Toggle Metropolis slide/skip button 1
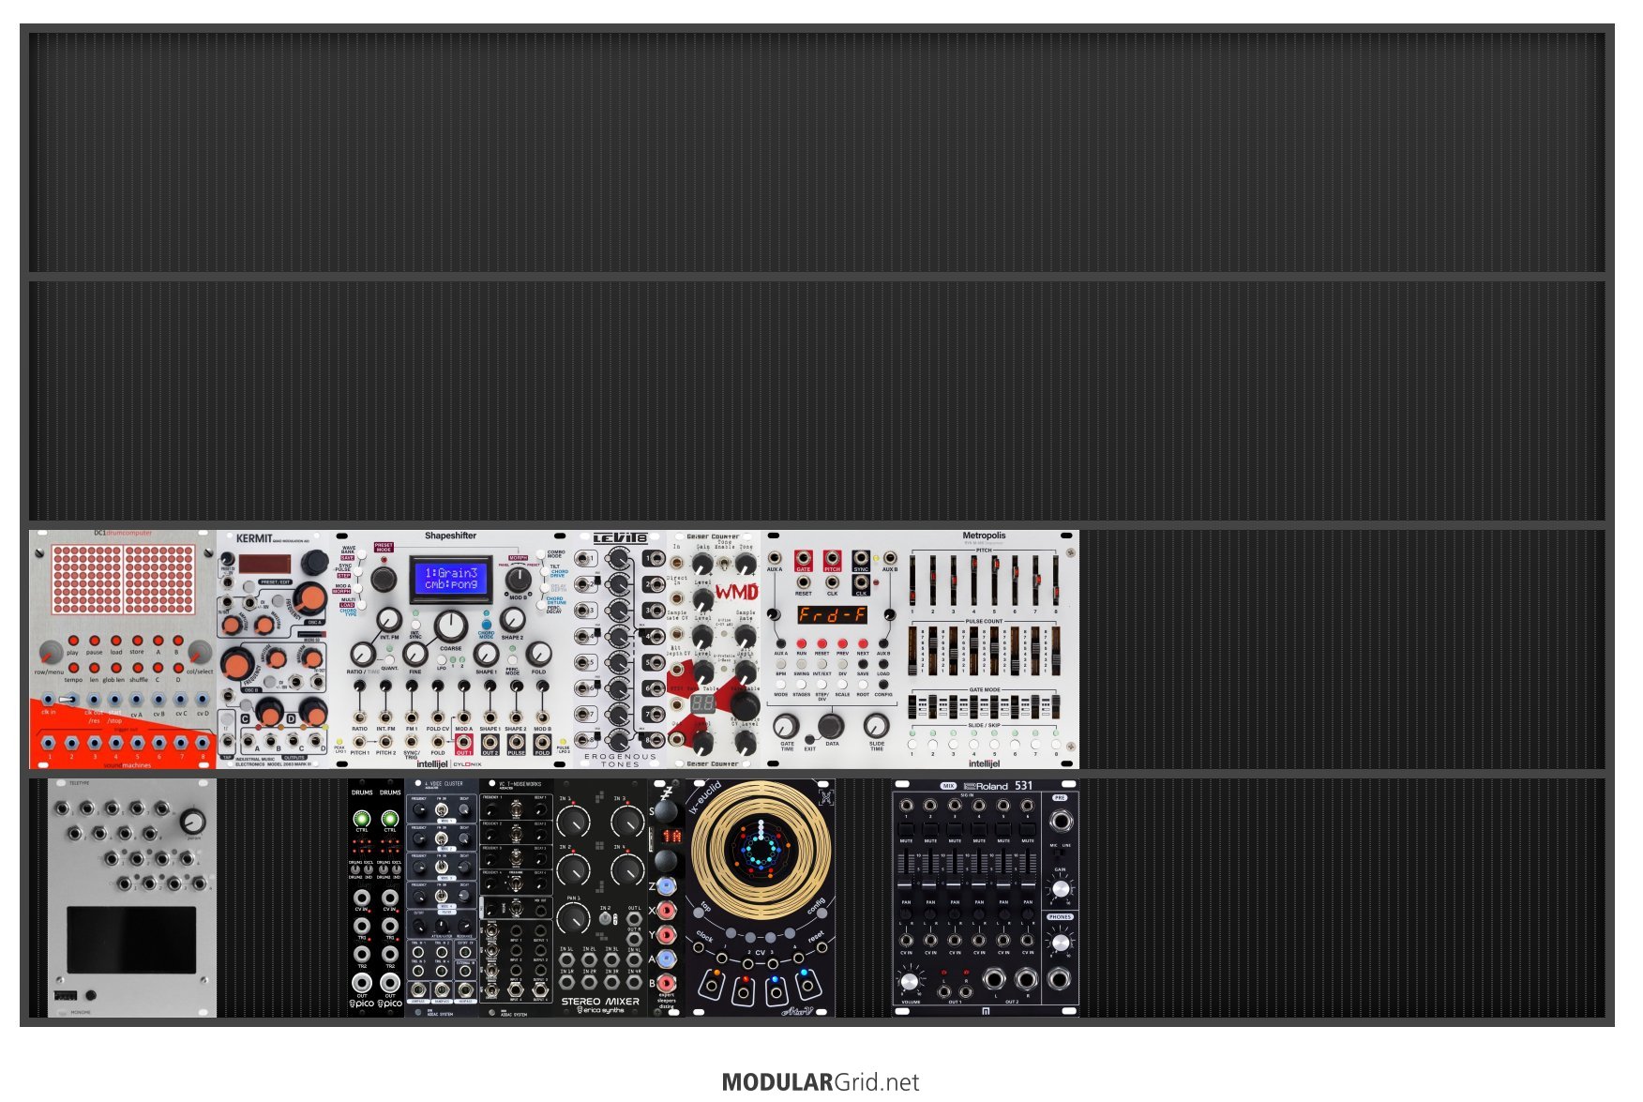The width and height of the screenshot is (1643, 1102). click(912, 745)
